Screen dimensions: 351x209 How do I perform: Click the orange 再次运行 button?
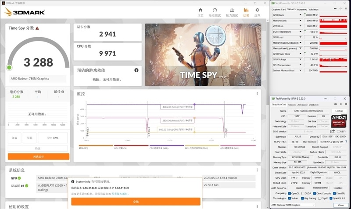[x=39, y=157]
